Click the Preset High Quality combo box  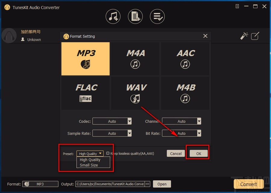point(90,153)
